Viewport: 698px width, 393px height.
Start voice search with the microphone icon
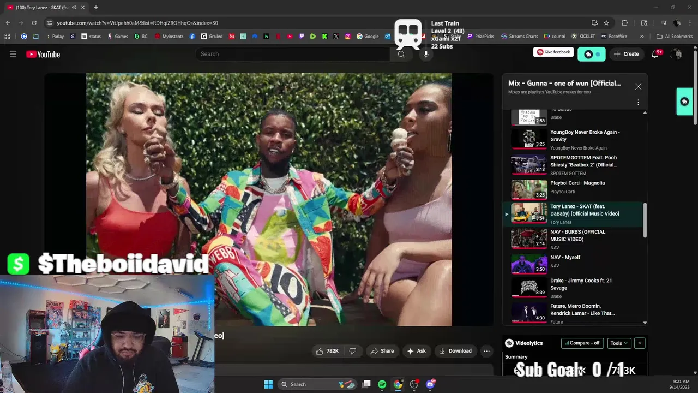pyautogui.click(x=426, y=54)
